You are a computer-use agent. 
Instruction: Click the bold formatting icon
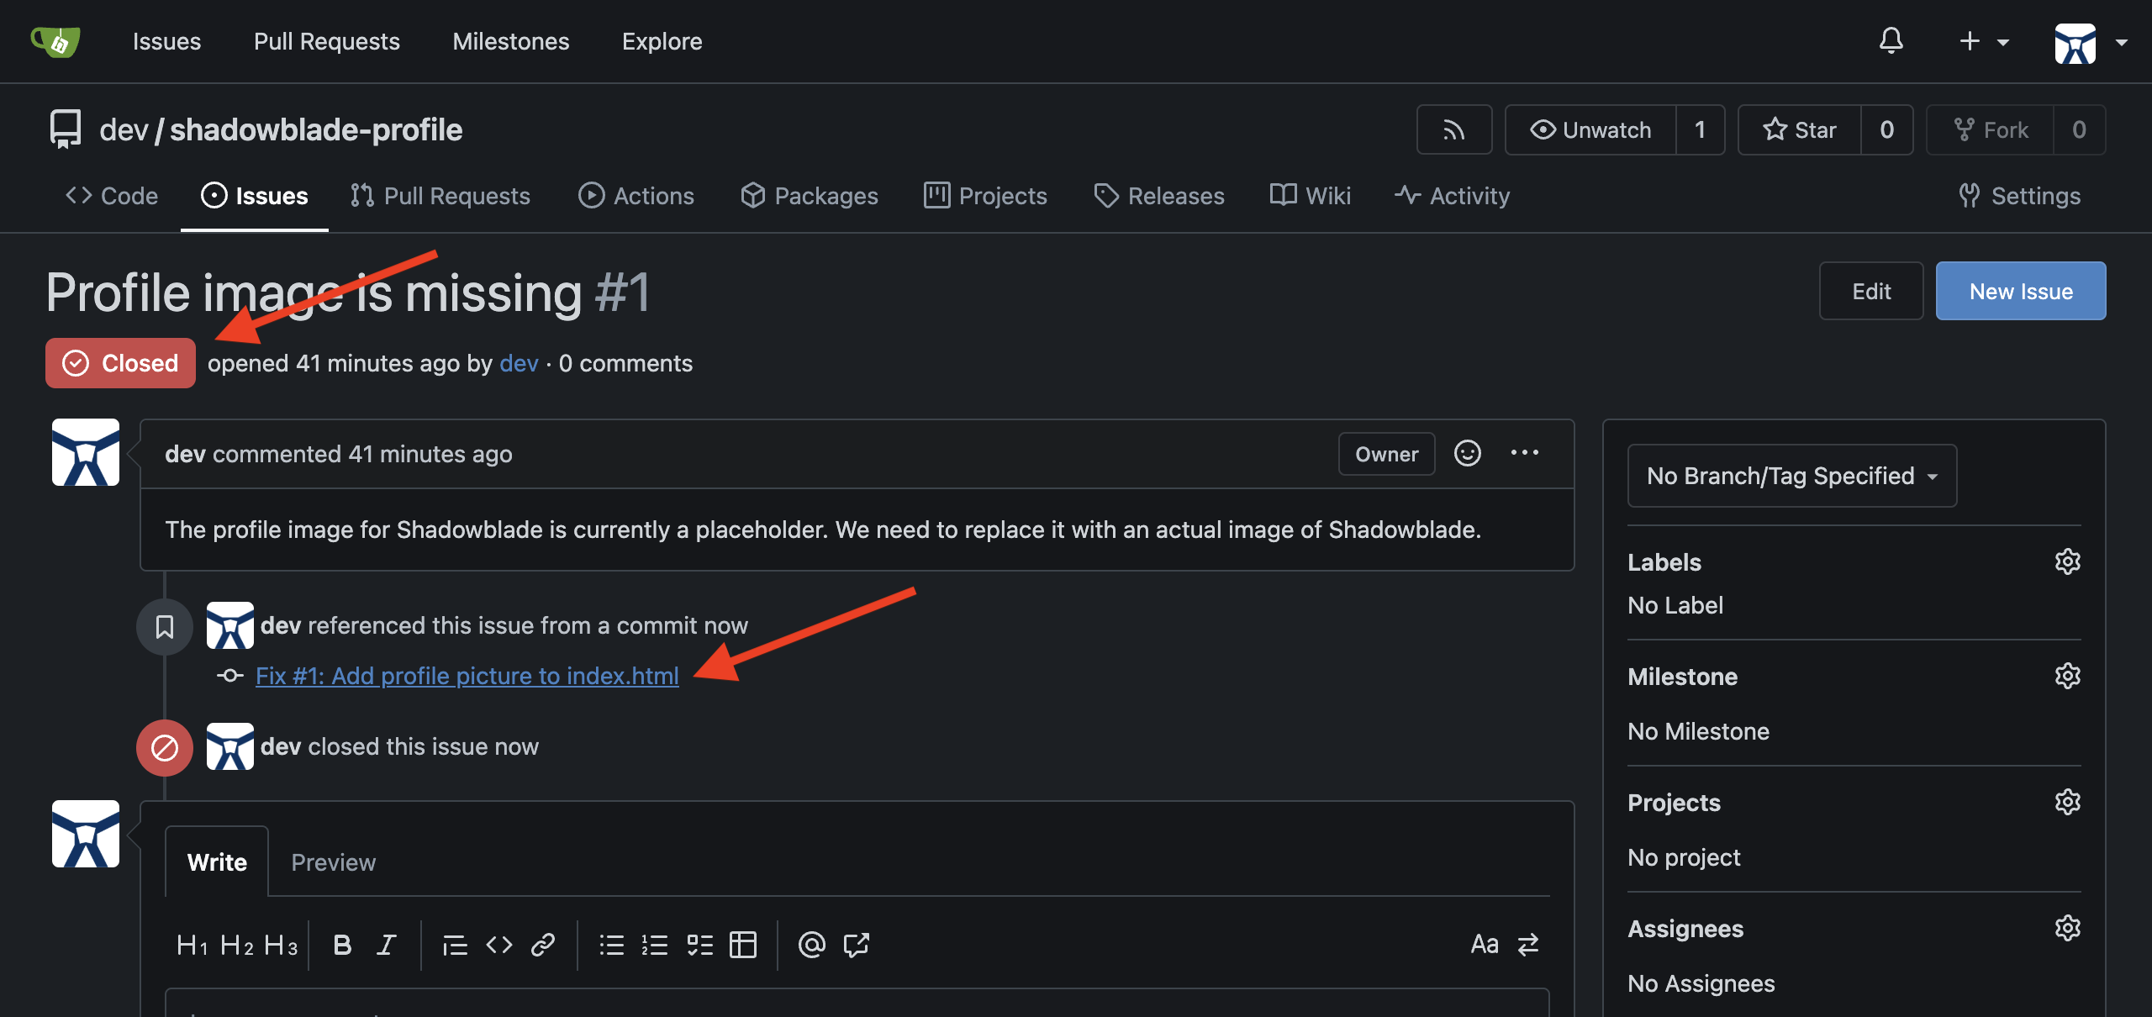coord(341,945)
